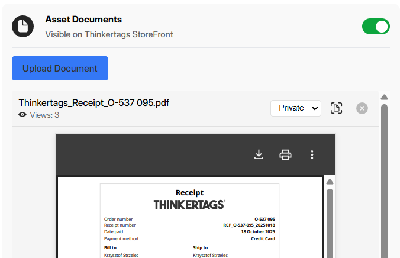Print the receipt using printer icon
Screen dimensions: 400x258
pos(285,155)
